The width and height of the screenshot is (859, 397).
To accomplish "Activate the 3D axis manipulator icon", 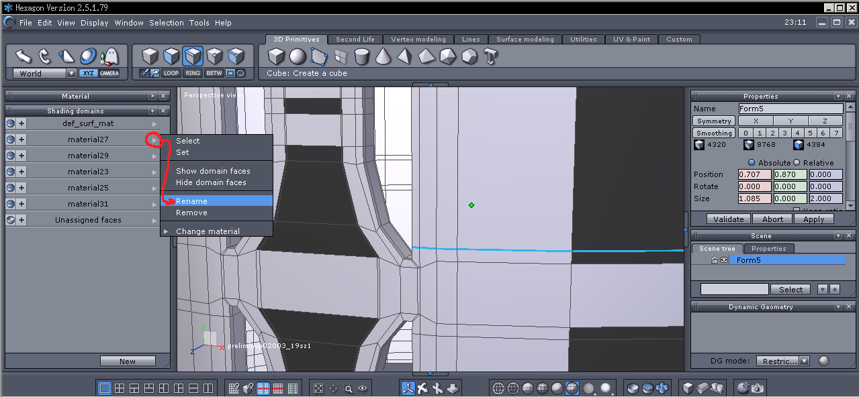I will [x=408, y=388].
